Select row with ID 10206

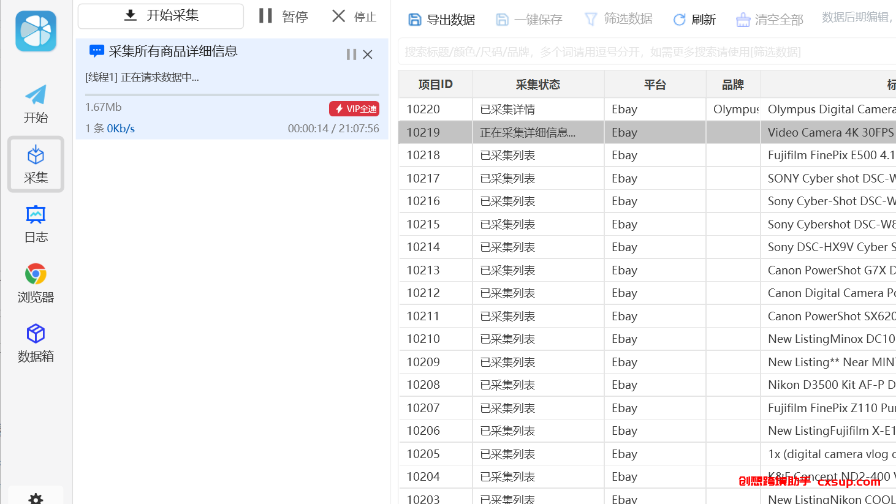423,431
